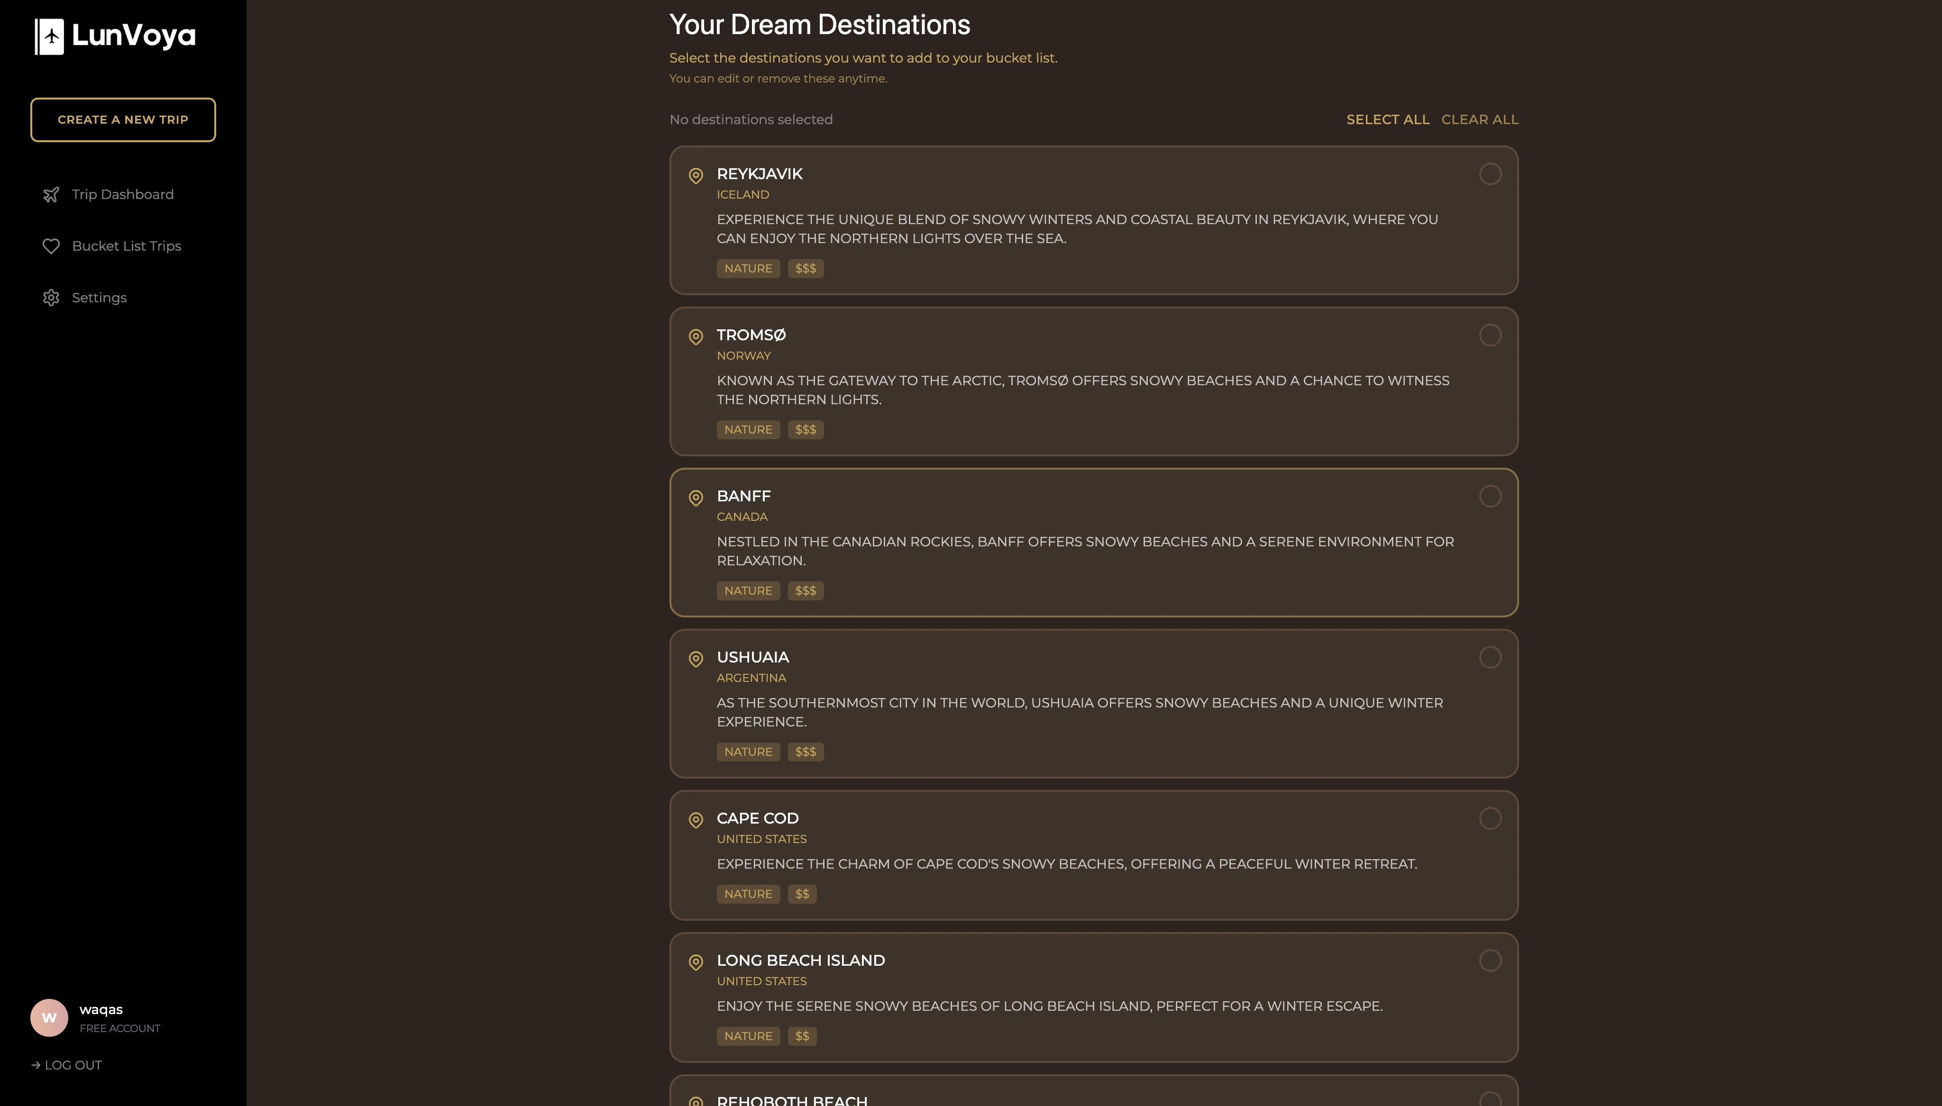Click Clear All destinations
Image resolution: width=1942 pixels, height=1106 pixels.
tap(1479, 119)
